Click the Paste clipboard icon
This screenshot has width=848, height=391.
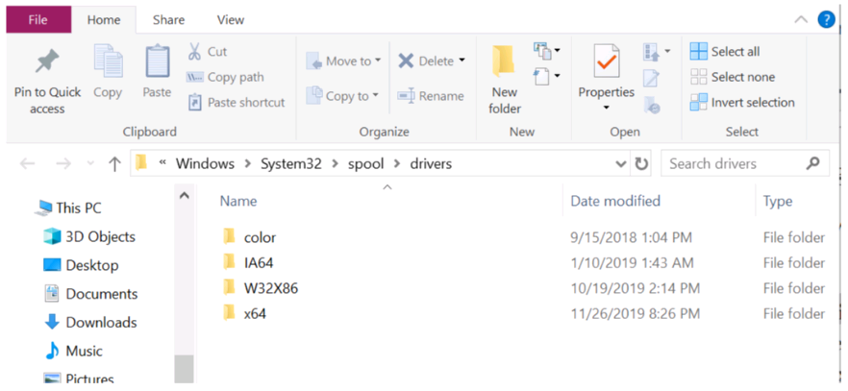(158, 62)
